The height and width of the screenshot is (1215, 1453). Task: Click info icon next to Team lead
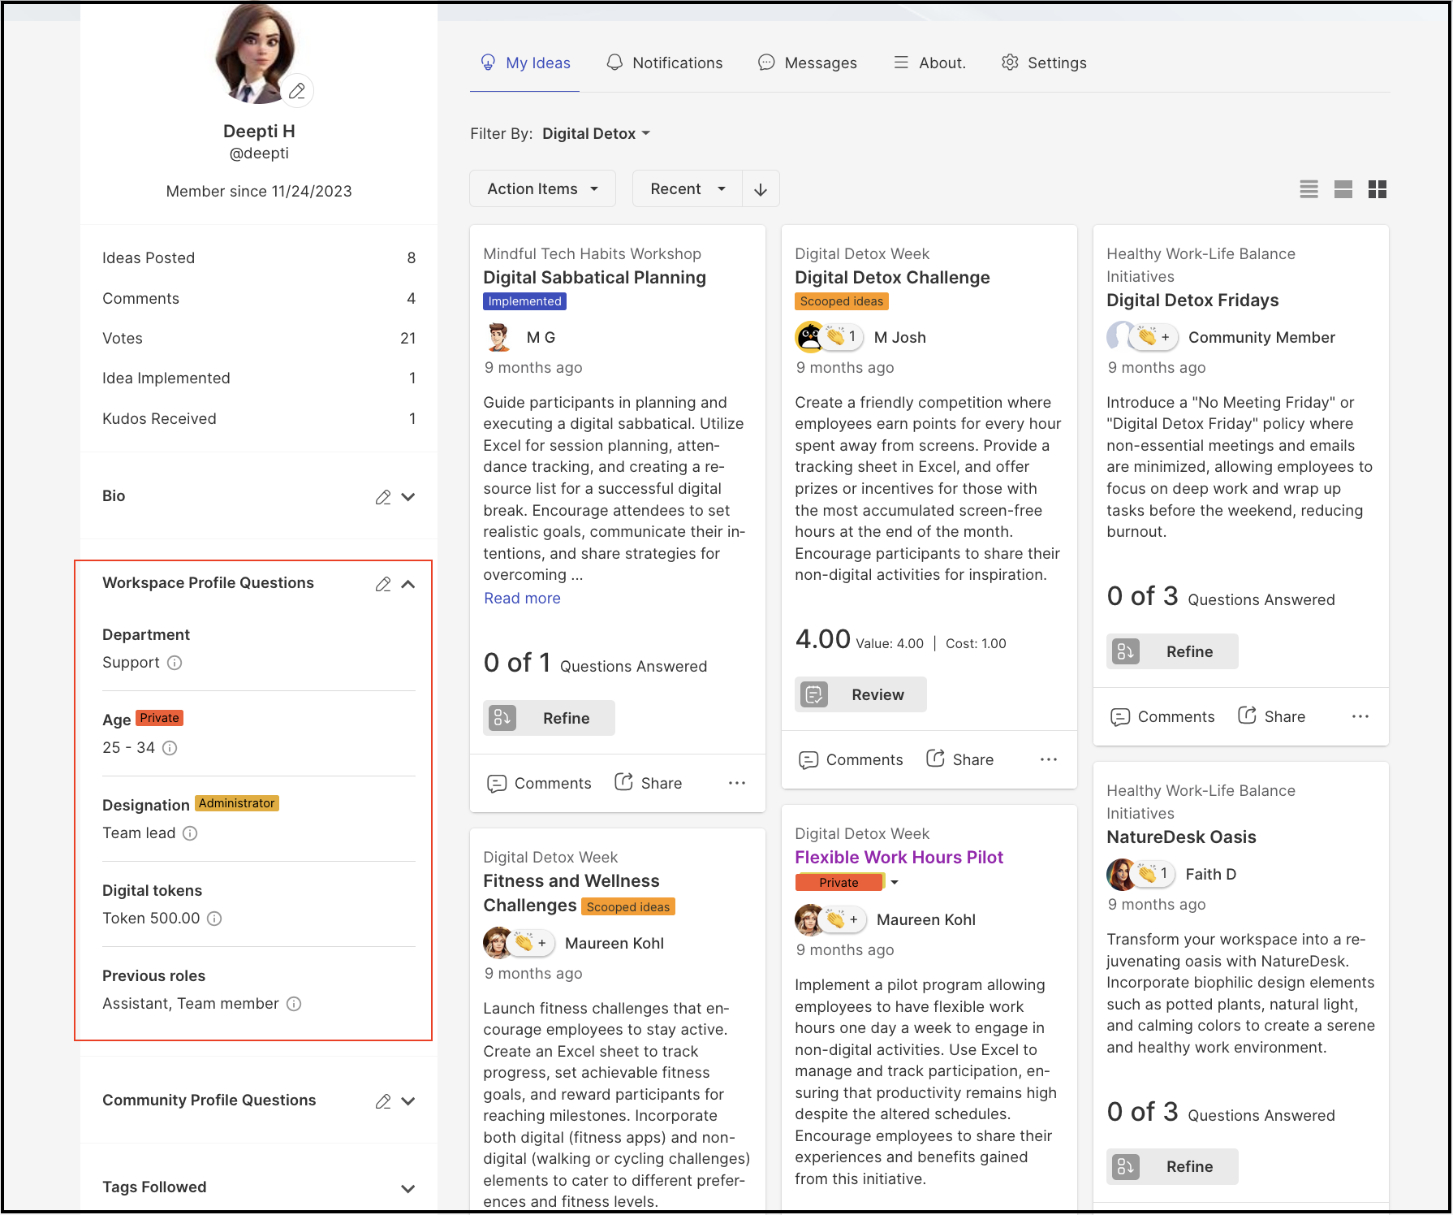pyautogui.click(x=190, y=833)
